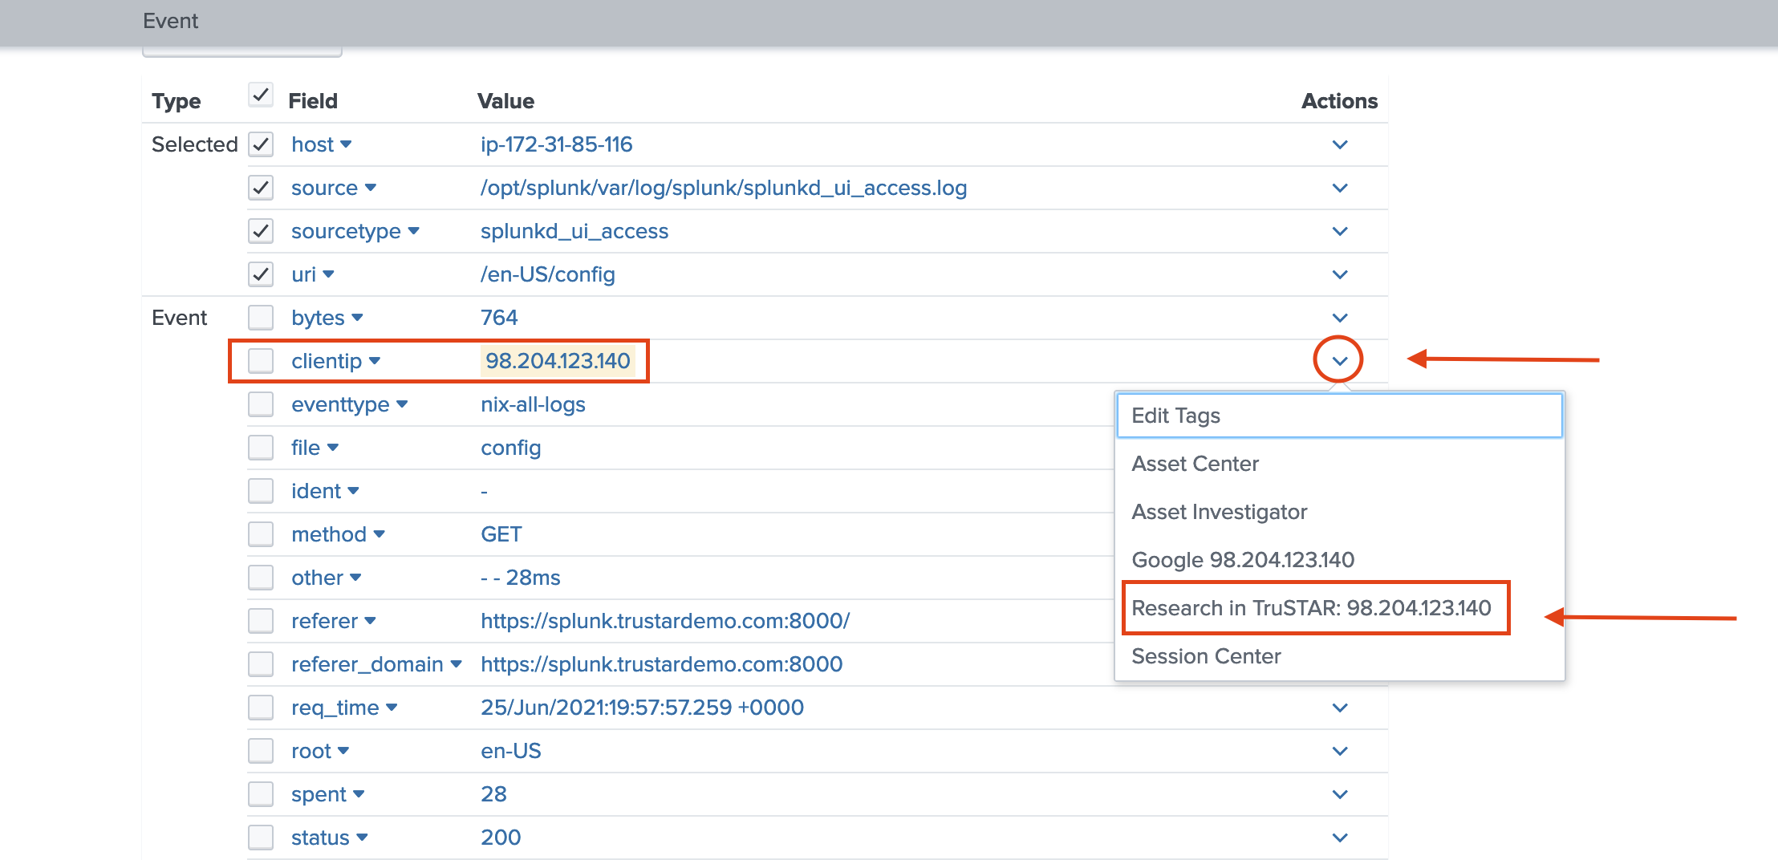Check the other field checkbox
The width and height of the screenshot is (1778, 860).
(261, 578)
